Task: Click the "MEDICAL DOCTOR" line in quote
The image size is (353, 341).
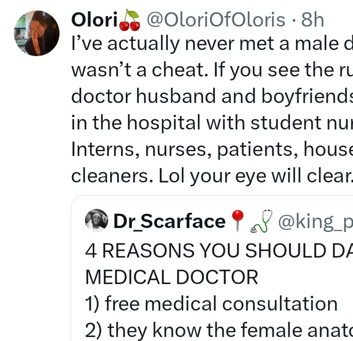Action: 172,277
